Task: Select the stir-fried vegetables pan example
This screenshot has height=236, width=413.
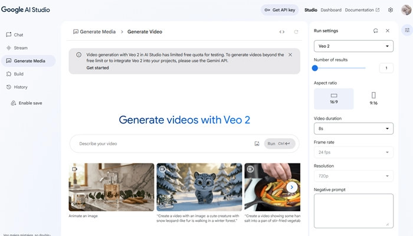Action: 272,187
